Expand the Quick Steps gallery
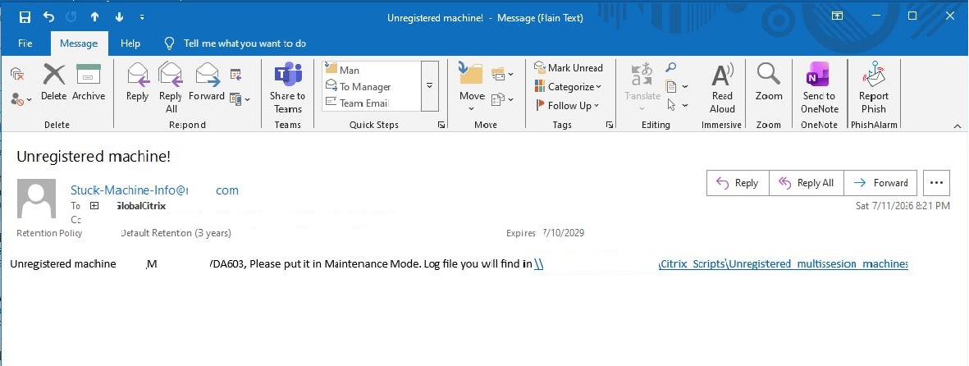 (x=429, y=86)
